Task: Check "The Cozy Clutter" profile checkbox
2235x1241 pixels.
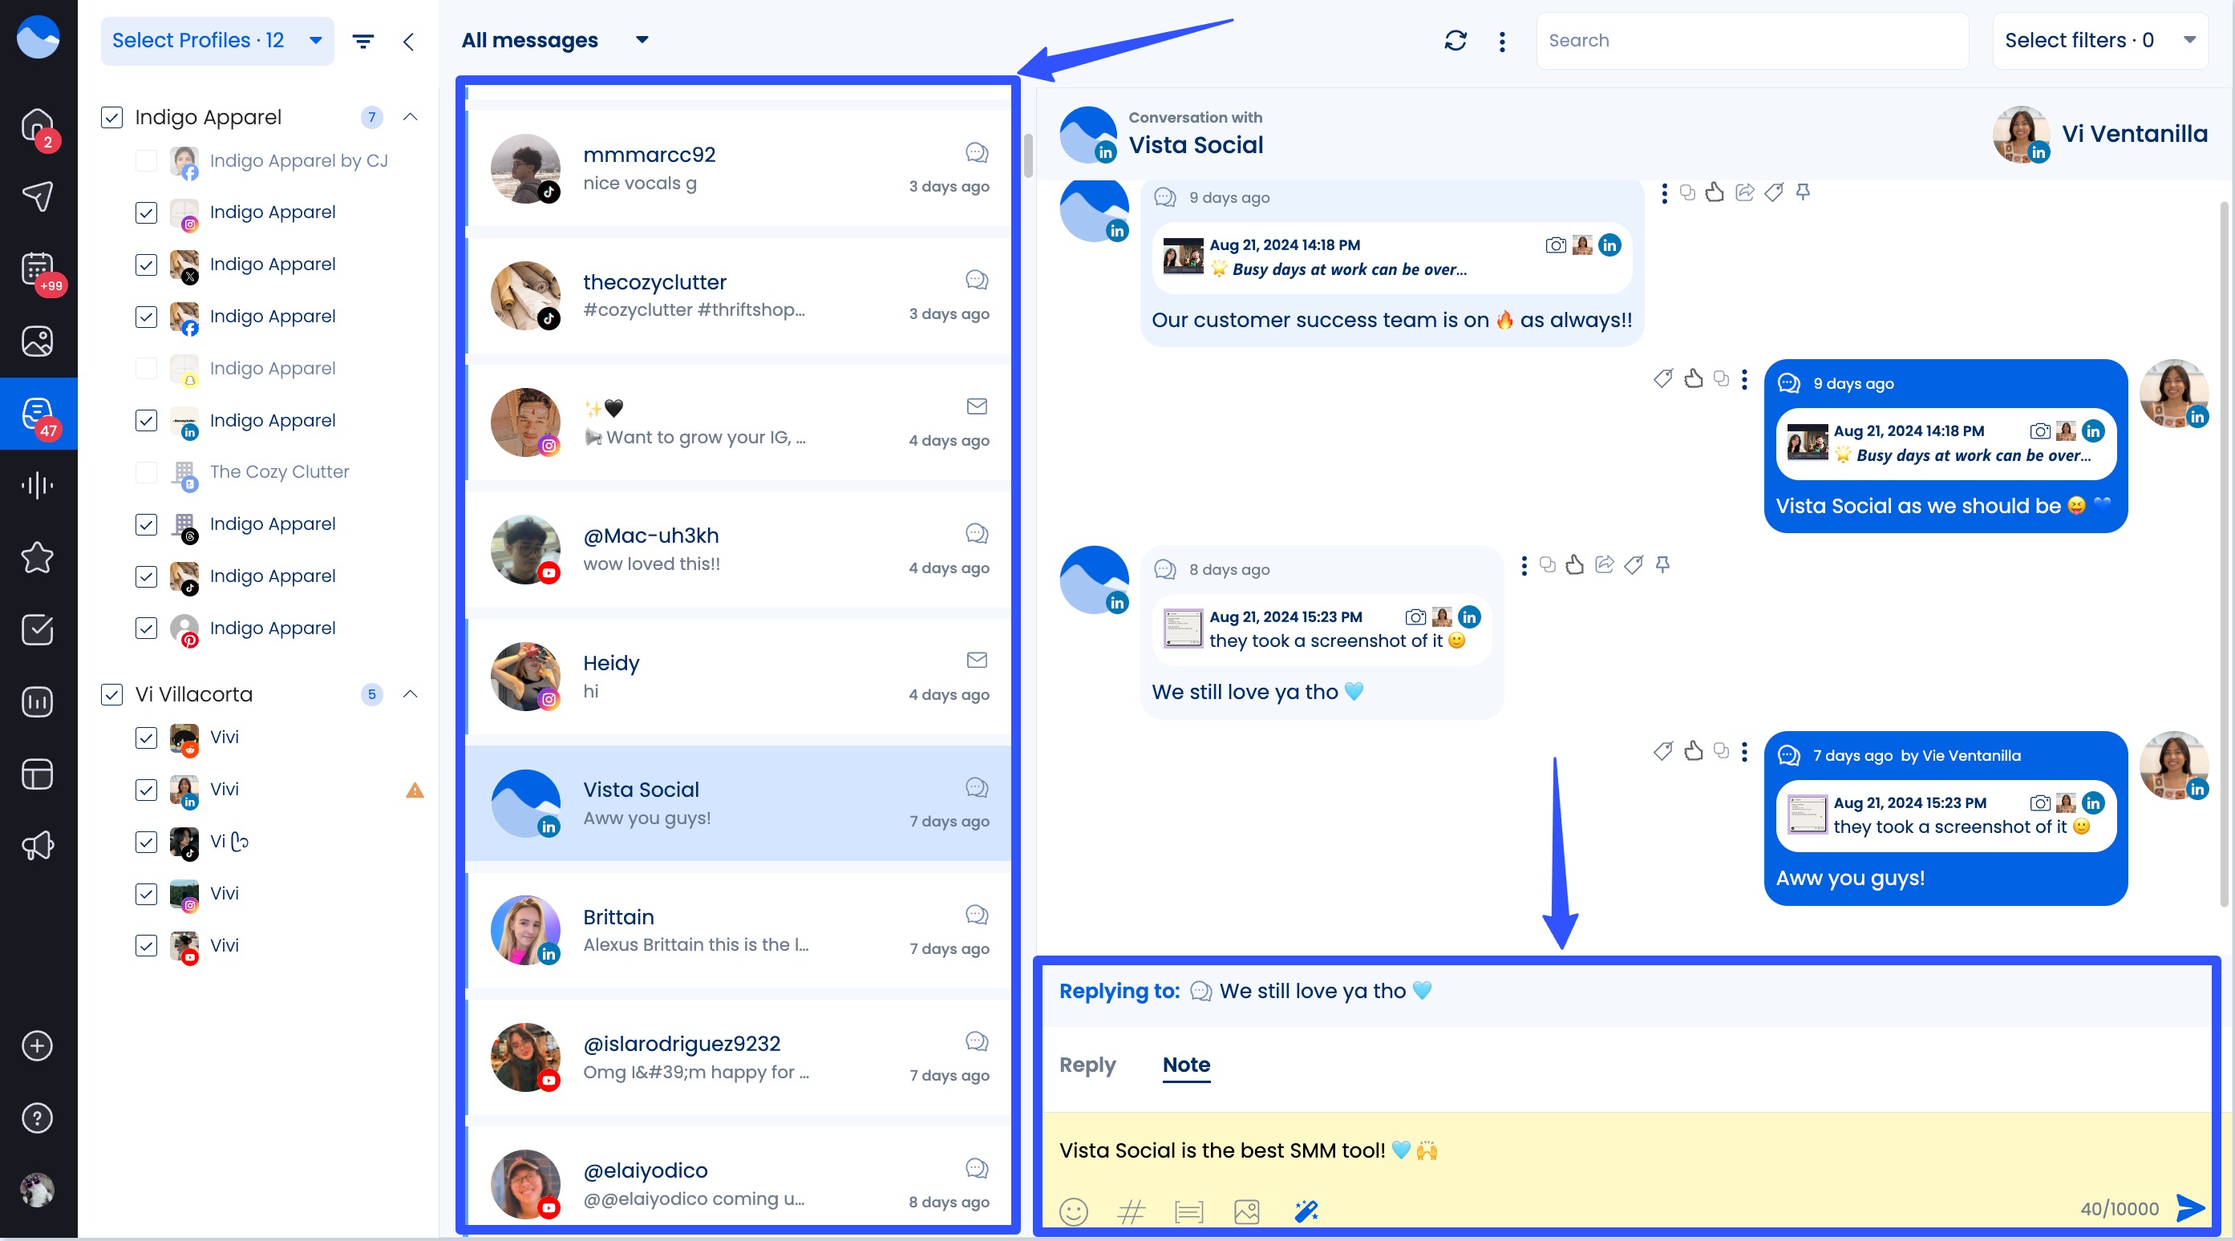Action: (x=146, y=473)
